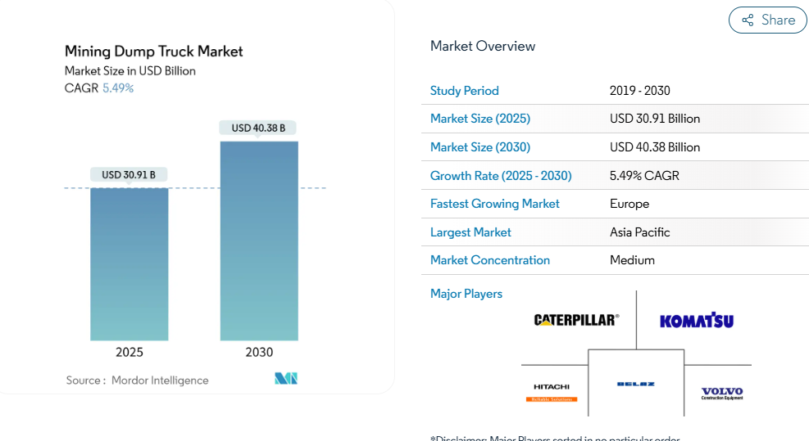
Task: Click the USD 40.38 B bar label
Action: [258, 128]
